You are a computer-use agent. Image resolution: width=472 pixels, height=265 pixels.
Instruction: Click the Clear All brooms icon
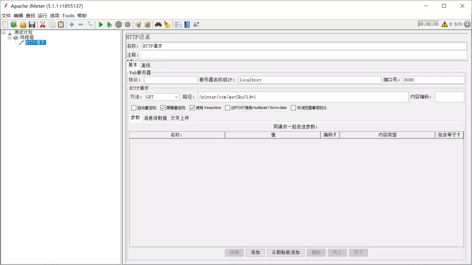click(147, 24)
